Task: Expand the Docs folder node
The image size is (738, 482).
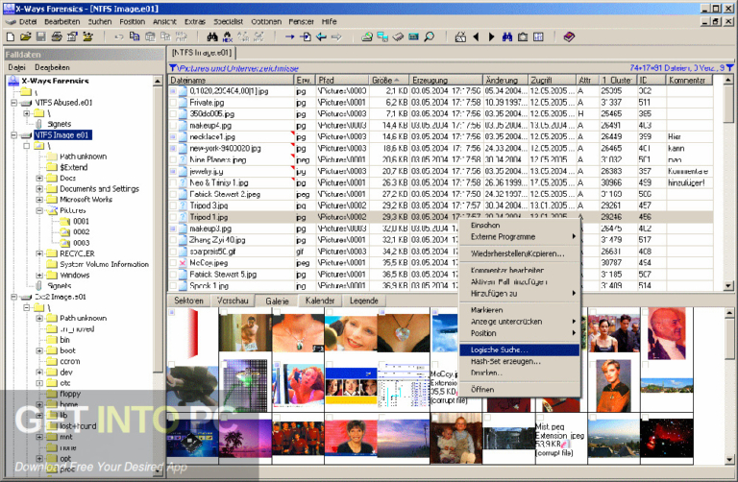Action: coord(39,179)
